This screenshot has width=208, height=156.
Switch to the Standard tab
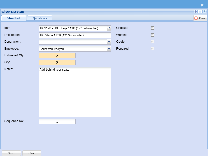[14, 18]
